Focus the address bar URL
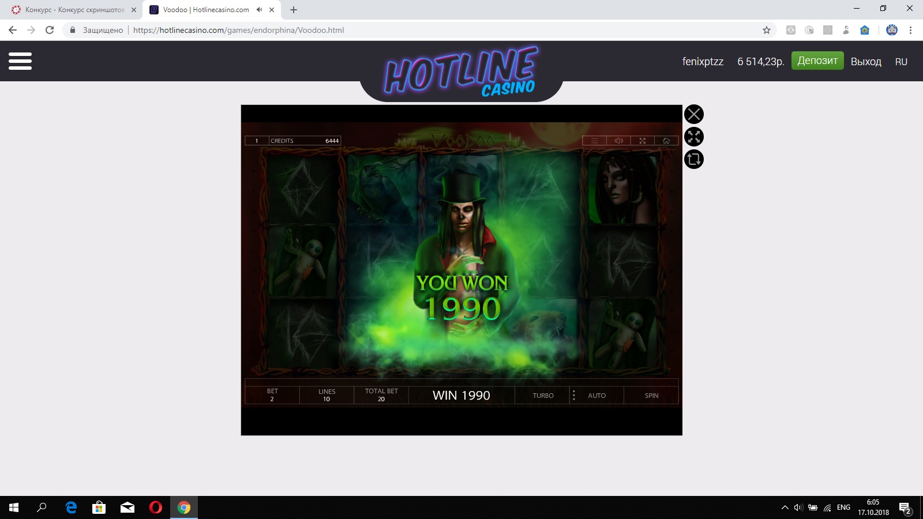The image size is (923, 519). 238,30
